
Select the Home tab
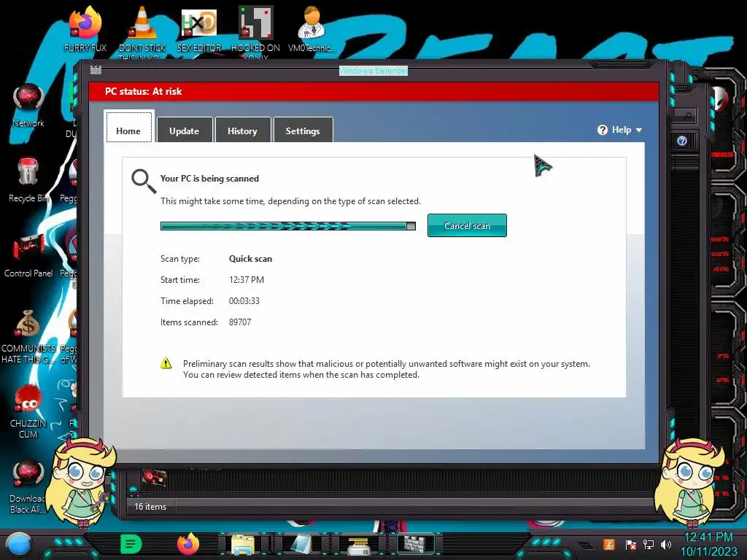128,127
